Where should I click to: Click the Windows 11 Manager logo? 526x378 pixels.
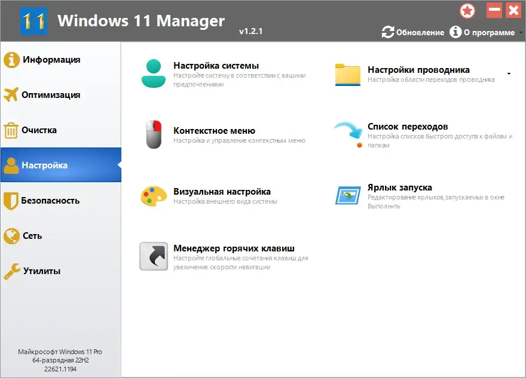(33, 21)
